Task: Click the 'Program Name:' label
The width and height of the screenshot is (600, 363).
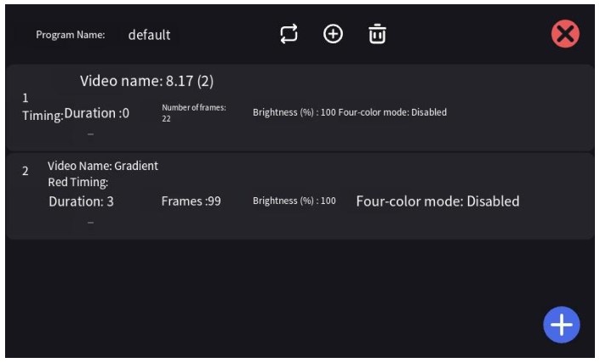Action: [71, 35]
